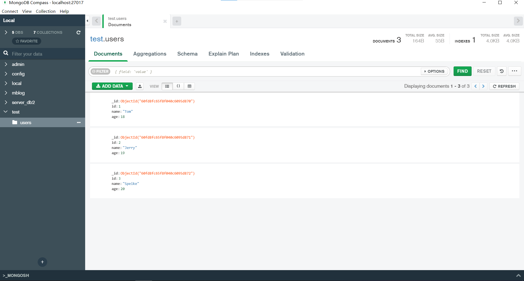Screen dimensions: 524x281
Task: Click the export collection icon
Action: [x=140, y=86]
